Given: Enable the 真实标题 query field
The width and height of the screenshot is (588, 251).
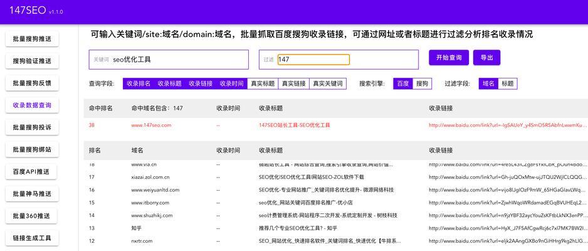Looking at the screenshot, I should [x=263, y=83].
